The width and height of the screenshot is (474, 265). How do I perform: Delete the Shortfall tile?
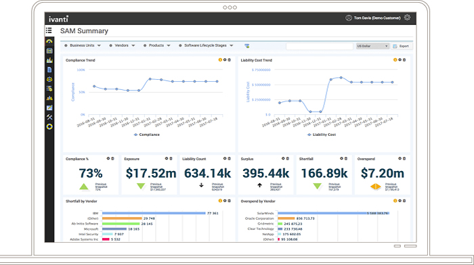coord(346,158)
